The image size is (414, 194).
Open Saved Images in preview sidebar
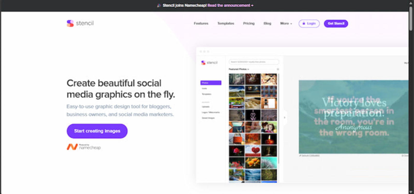(208, 118)
